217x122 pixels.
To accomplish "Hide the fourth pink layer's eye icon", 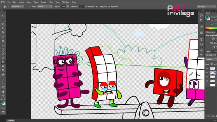I will [x=207, y=81].
